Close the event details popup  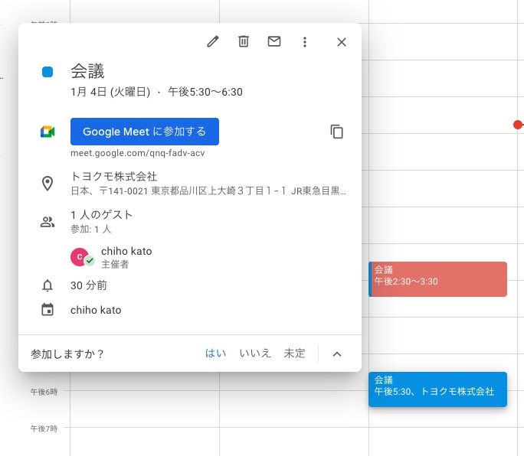click(342, 42)
